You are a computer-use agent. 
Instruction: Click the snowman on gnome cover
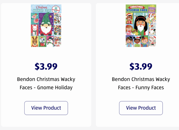click(x=50, y=41)
